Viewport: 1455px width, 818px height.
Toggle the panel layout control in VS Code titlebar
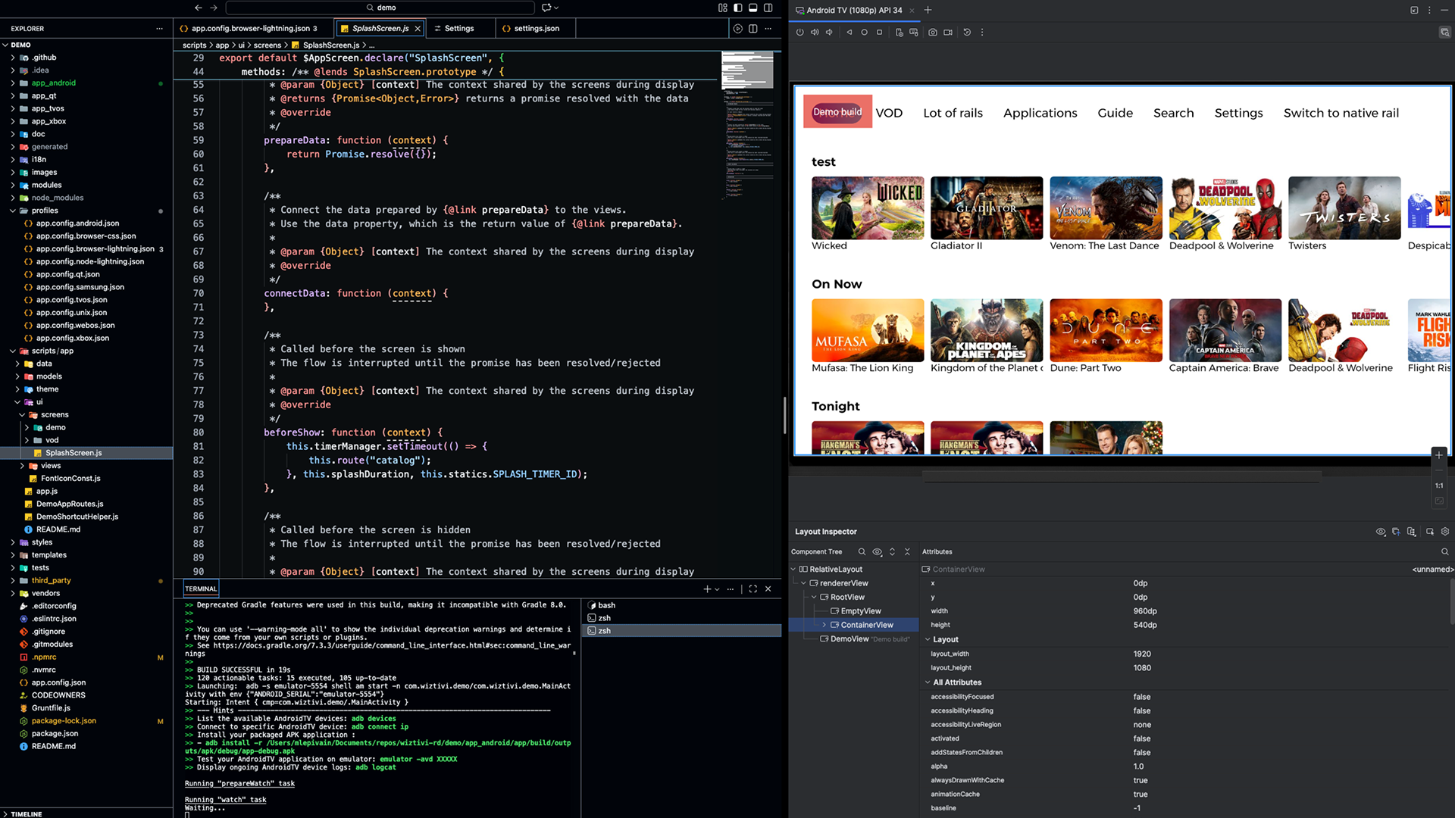(753, 8)
